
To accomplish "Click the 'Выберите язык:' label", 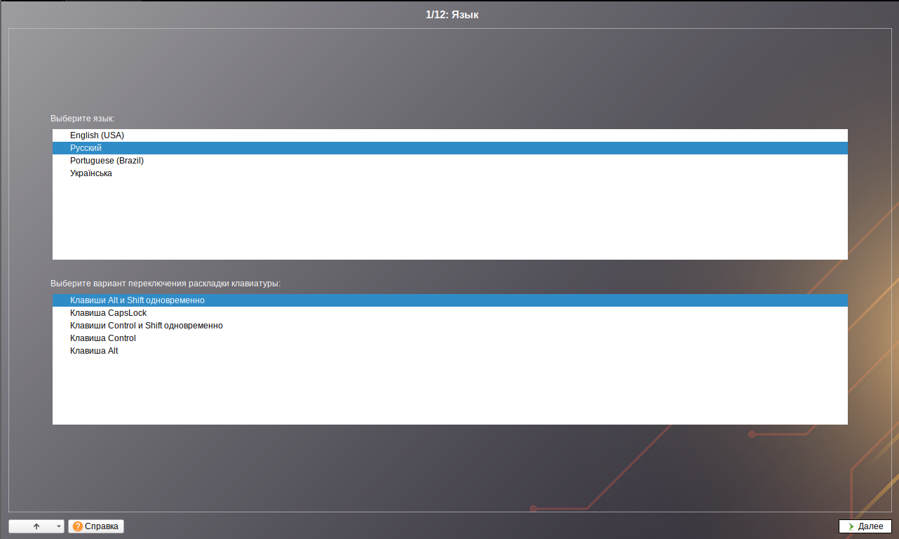I will click(x=82, y=118).
